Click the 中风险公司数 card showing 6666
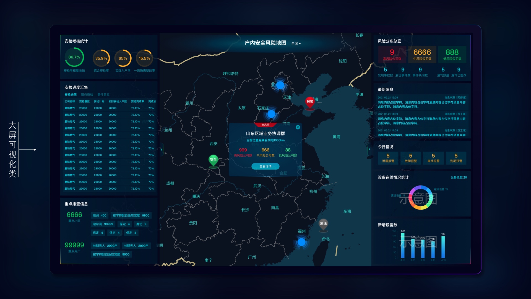 422,54
